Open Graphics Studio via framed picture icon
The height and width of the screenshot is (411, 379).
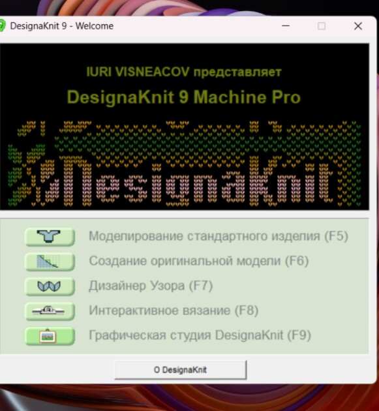(50, 336)
